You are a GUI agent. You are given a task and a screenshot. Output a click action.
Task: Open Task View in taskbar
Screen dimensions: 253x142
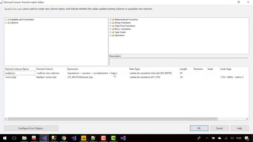click(x=14, y=138)
